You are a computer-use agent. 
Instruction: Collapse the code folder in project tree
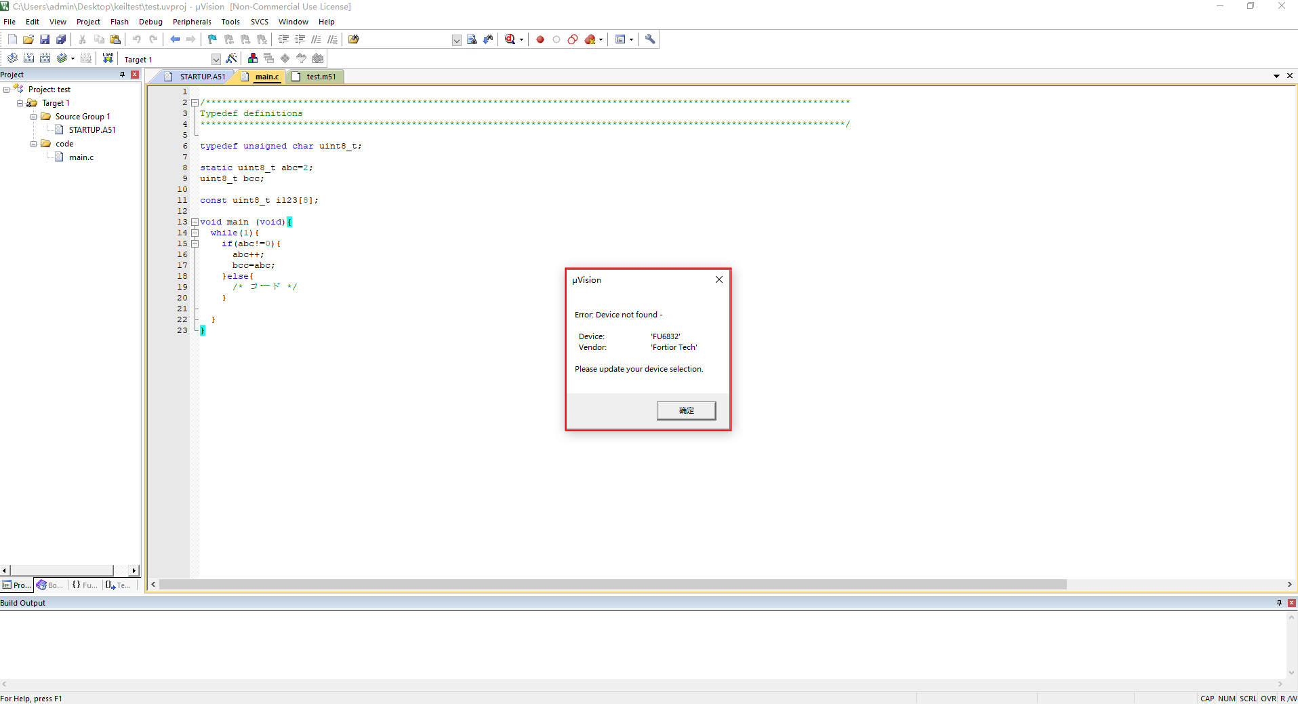click(33, 144)
